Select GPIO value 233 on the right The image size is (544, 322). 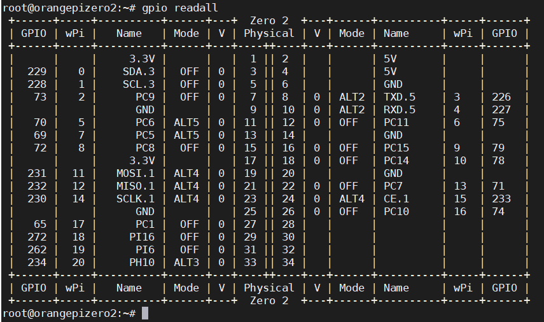(x=501, y=199)
